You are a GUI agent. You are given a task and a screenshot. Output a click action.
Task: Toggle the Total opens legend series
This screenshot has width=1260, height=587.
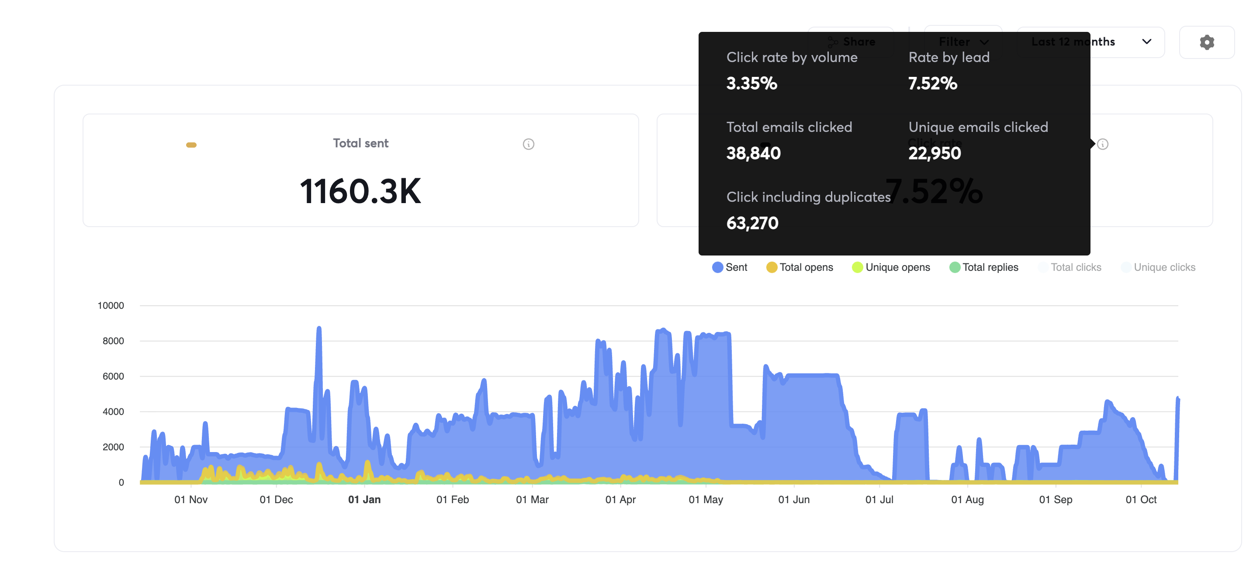tap(806, 267)
